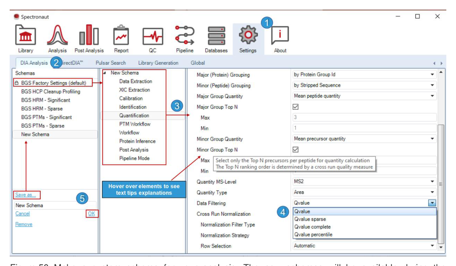Screen dimensions: 456x266
Task: Open the Pipeline Mode settings node
Action: pos(135,158)
